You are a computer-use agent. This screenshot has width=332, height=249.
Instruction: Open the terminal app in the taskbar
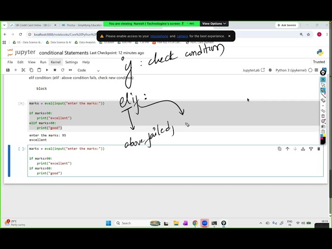[214, 223]
